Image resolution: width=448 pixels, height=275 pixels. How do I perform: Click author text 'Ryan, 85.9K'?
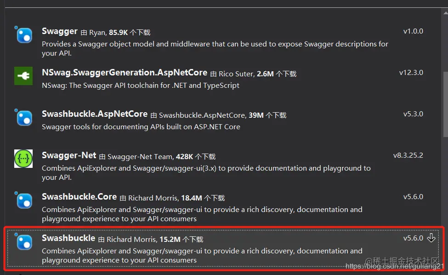(108, 32)
